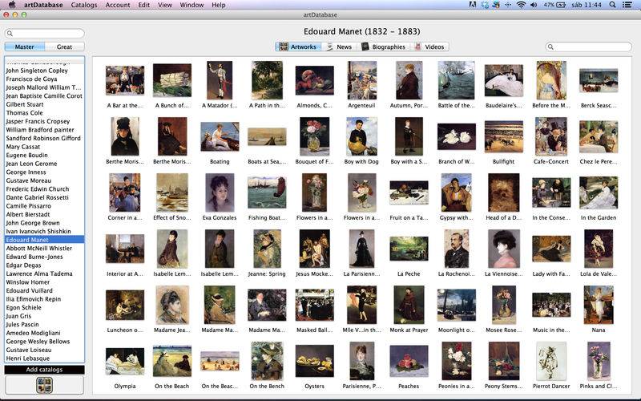
Task: Open Notification Center list icon
Action: [627, 5]
